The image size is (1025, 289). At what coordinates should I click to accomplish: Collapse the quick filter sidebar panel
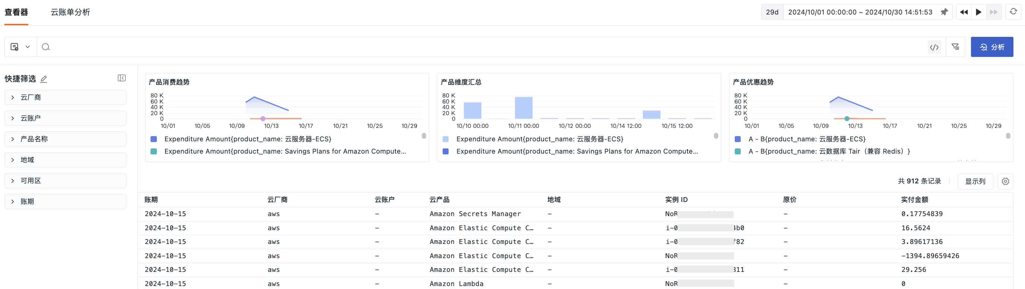122,78
